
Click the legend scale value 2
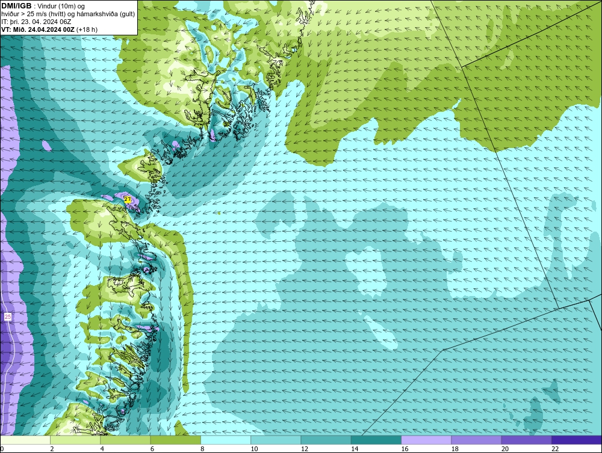tap(52, 449)
